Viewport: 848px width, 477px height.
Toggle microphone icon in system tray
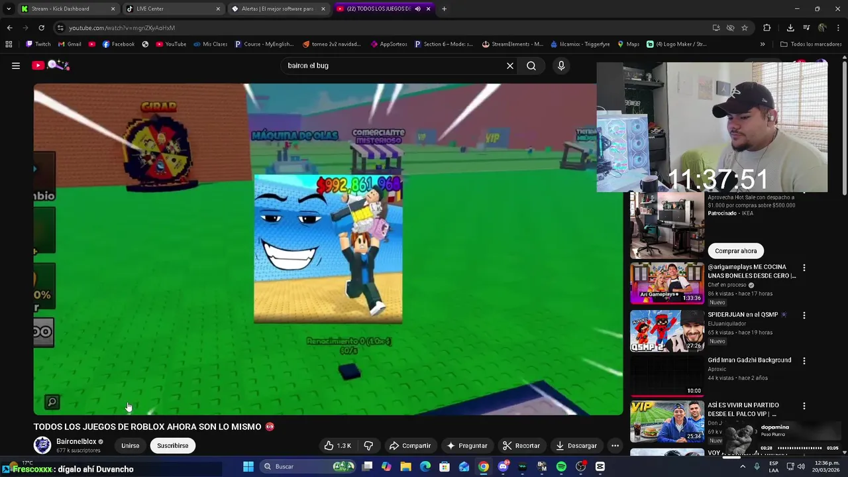click(x=757, y=466)
